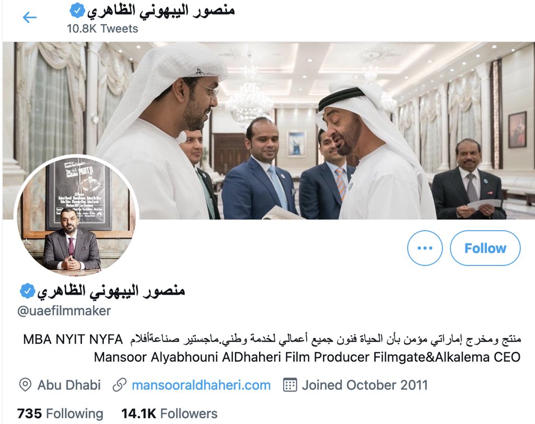Follow the @uaefilmmaker account
The image size is (535, 424).
tap(485, 248)
